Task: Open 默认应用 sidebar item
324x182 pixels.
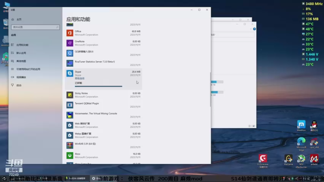Action: [21, 53]
